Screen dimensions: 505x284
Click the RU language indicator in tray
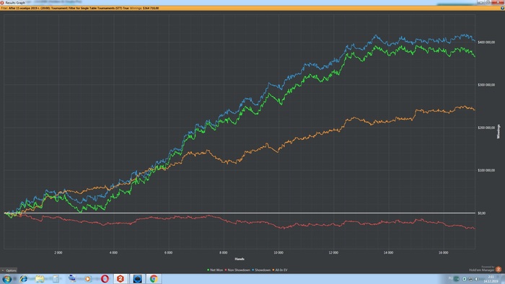[x=451, y=278]
